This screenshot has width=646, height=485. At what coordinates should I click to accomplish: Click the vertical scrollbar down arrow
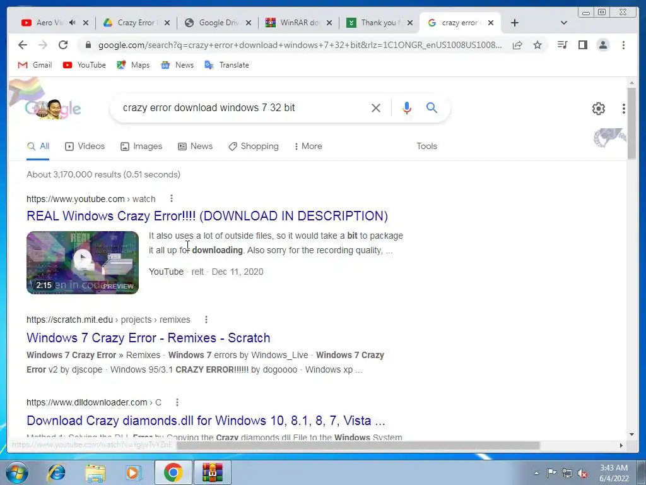(631, 434)
